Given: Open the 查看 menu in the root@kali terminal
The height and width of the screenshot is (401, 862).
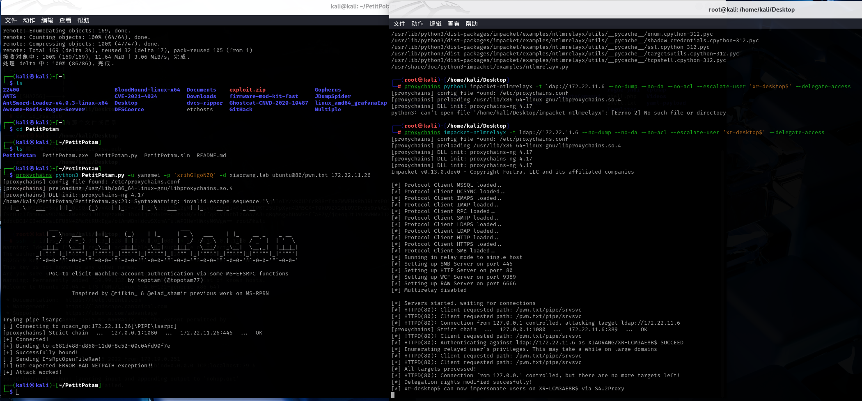Looking at the screenshot, I should (453, 24).
